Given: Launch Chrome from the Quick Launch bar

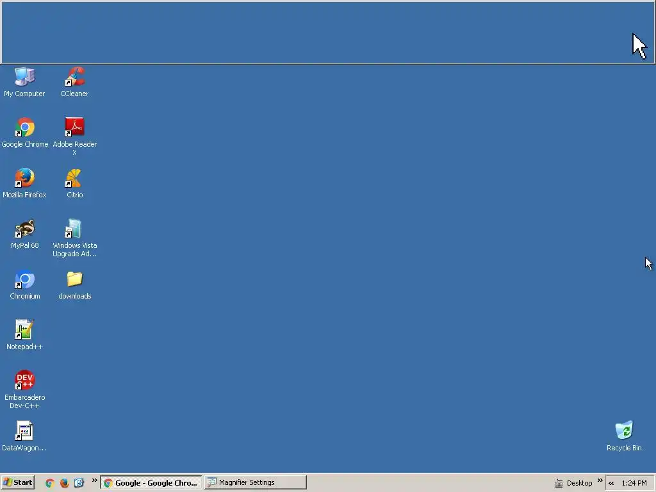Looking at the screenshot, I should (x=50, y=483).
